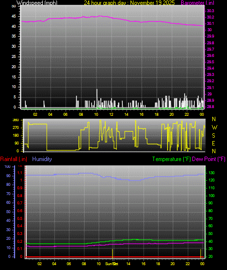Click rainfall axis value "0.3"
Viewport: 227px width, 270px height.
20,234
